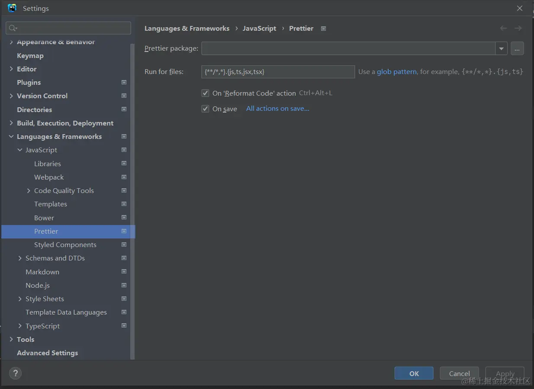Select Keymap in settings tree
This screenshot has width=534, height=389.
[x=30, y=55]
